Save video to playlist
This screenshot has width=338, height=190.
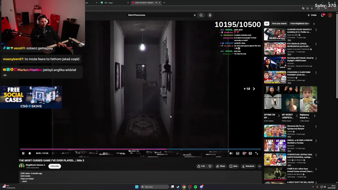pos(233,166)
